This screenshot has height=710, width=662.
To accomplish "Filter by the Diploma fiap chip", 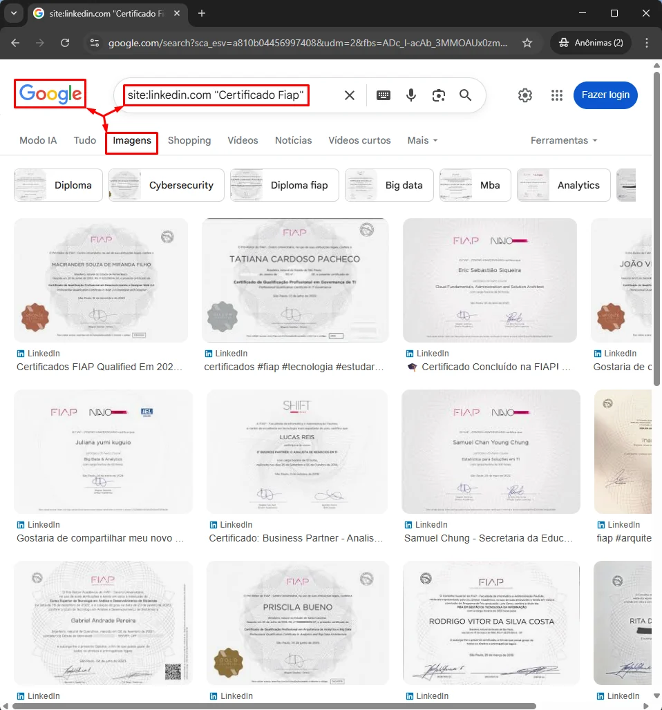I will (285, 185).
